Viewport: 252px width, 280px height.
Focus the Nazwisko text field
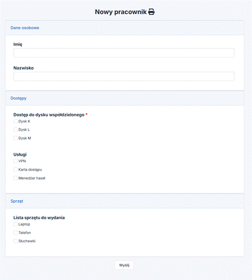pos(124,76)
